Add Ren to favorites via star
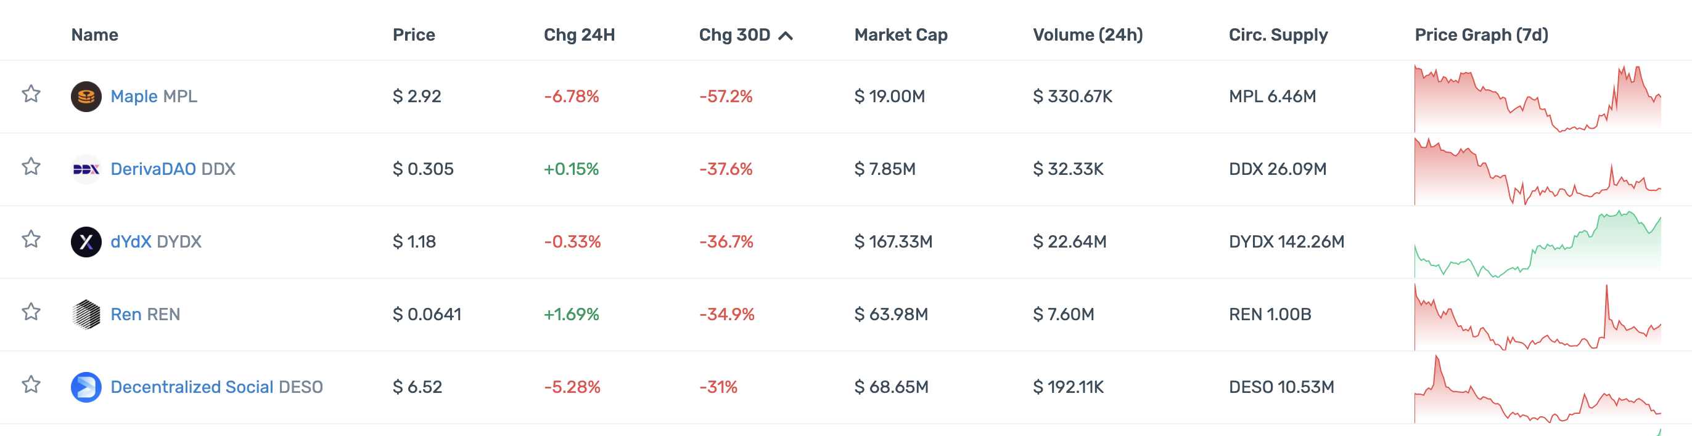1692x436 pixels. point(31,312)
